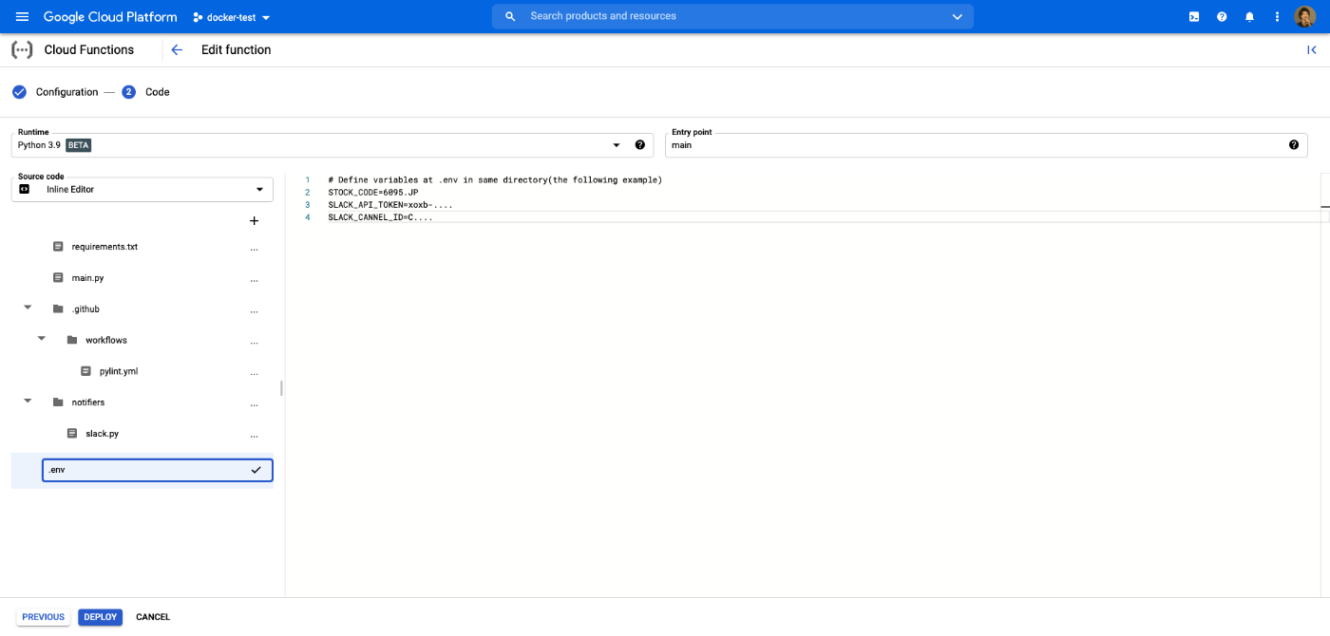Screen dimensions: 1330x636
Task: Click the Cloud Functions product icon
Action: click(x=22, y=50)
